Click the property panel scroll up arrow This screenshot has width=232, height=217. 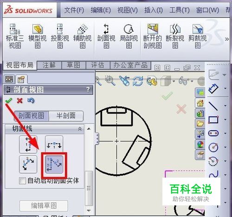coord(89,128)
